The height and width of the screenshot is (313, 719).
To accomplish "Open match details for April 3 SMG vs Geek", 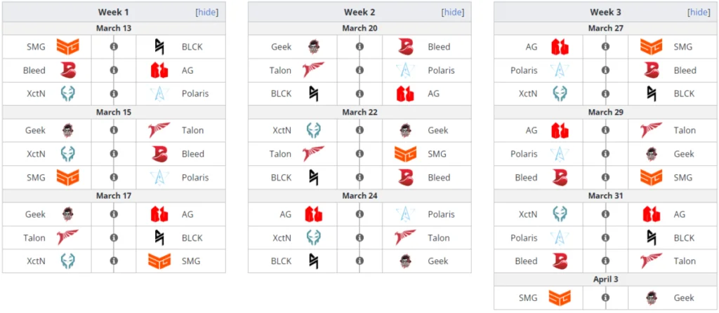I will (605, 298).
